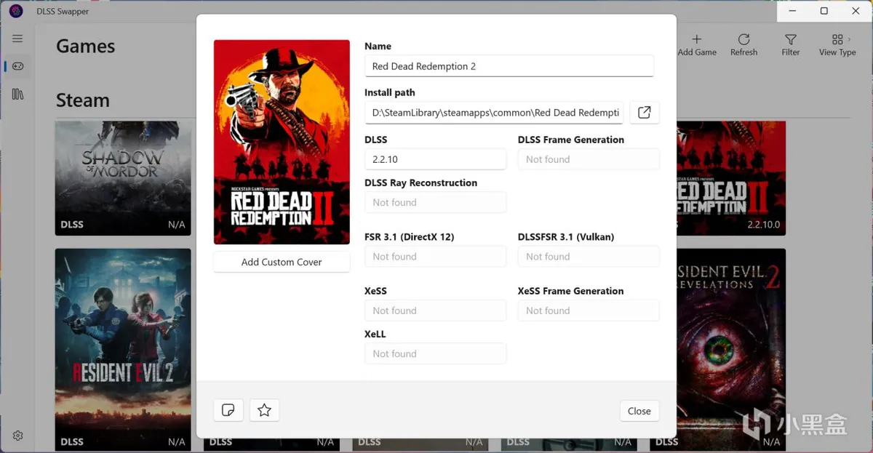The height and width of the screenshot is (453, 873).
Task: Click Add Custom Cover button
Action: (282, 262)
